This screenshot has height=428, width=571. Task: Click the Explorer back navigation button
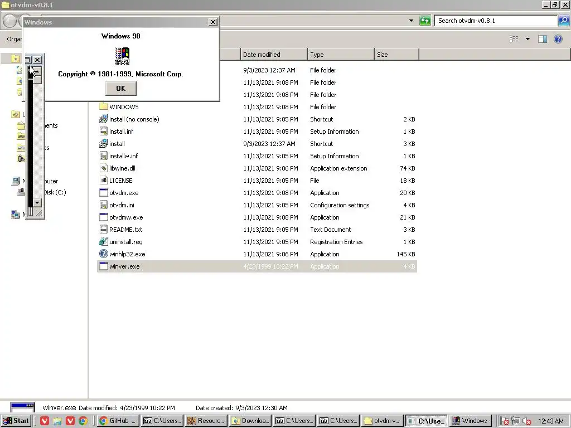coord(10,21)
